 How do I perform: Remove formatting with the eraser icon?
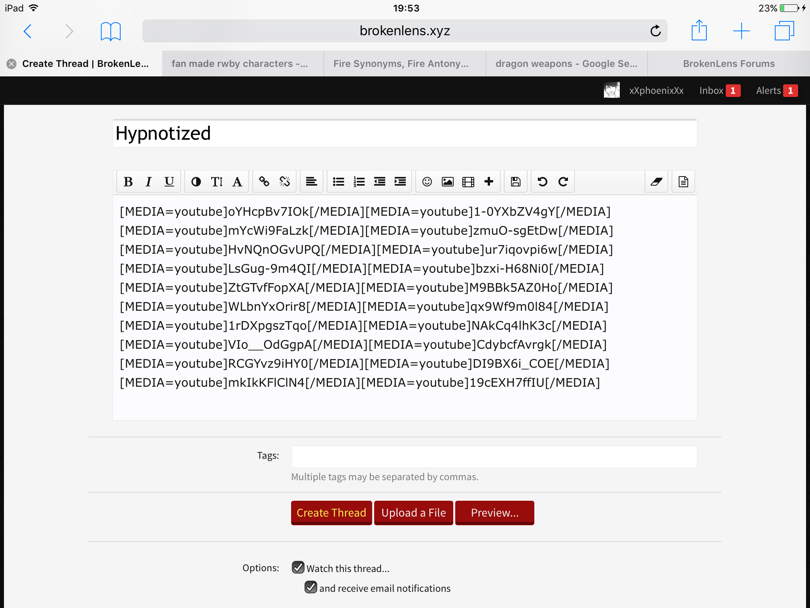point(656,182)
